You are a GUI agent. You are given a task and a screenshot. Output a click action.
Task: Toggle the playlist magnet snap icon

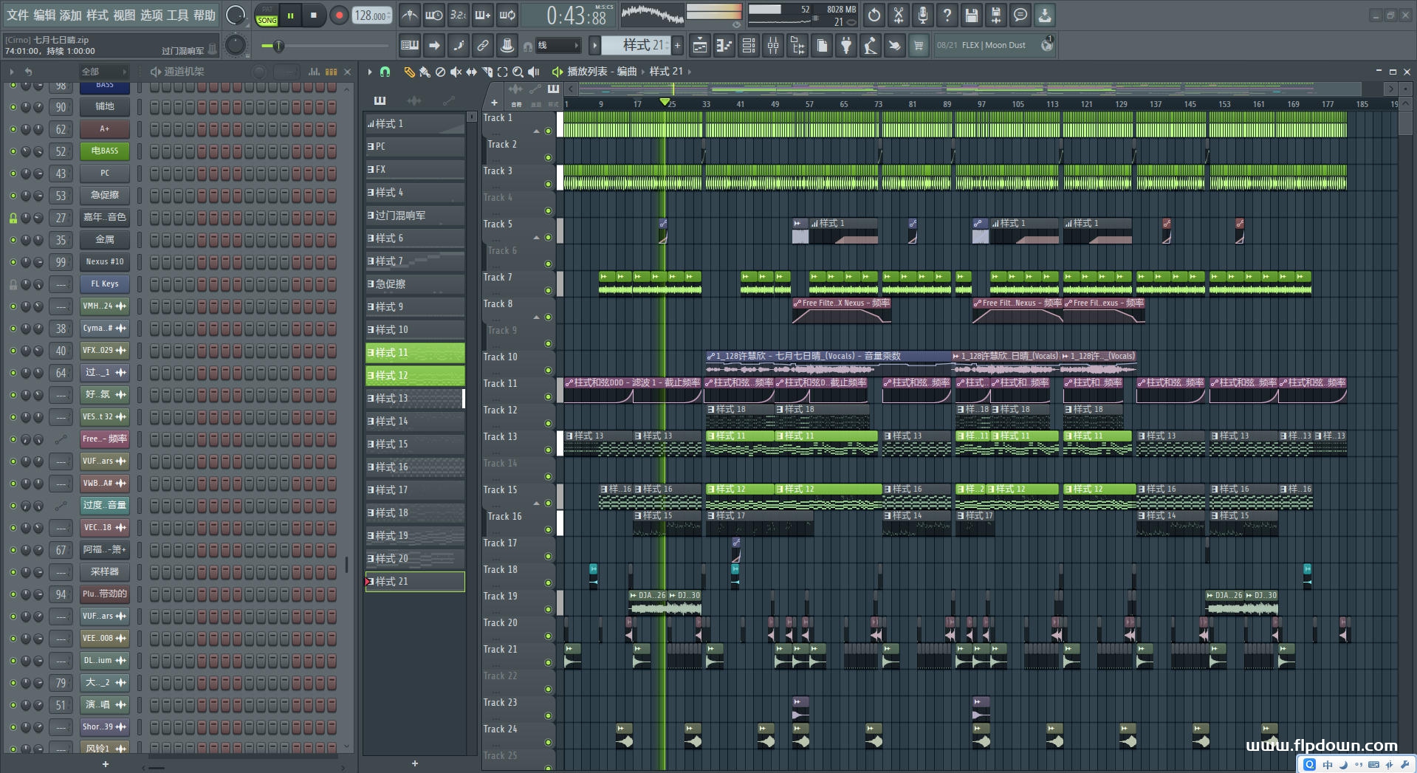tap(385, 72)
